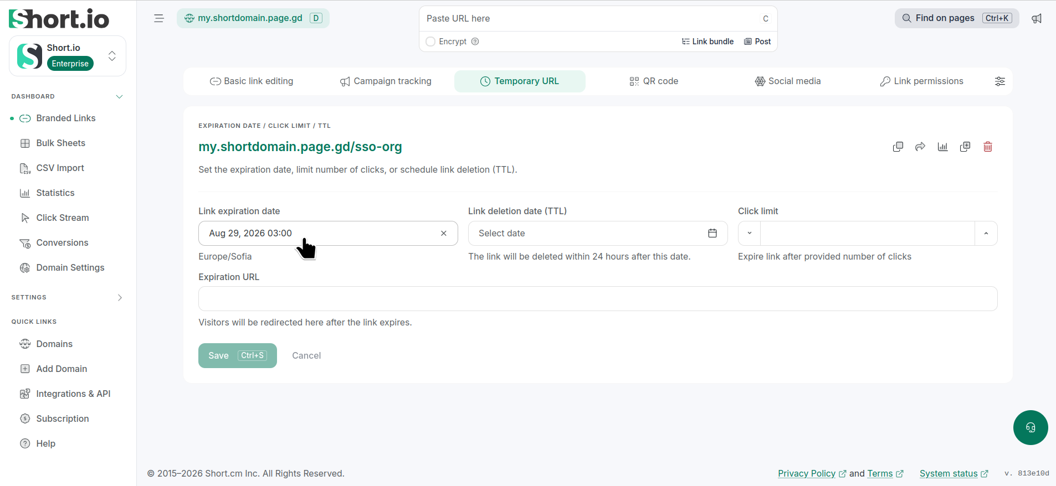This screenshot has width=1056, height=486.
Task: Open calendar in Link deletion date field
Action: 712,233
